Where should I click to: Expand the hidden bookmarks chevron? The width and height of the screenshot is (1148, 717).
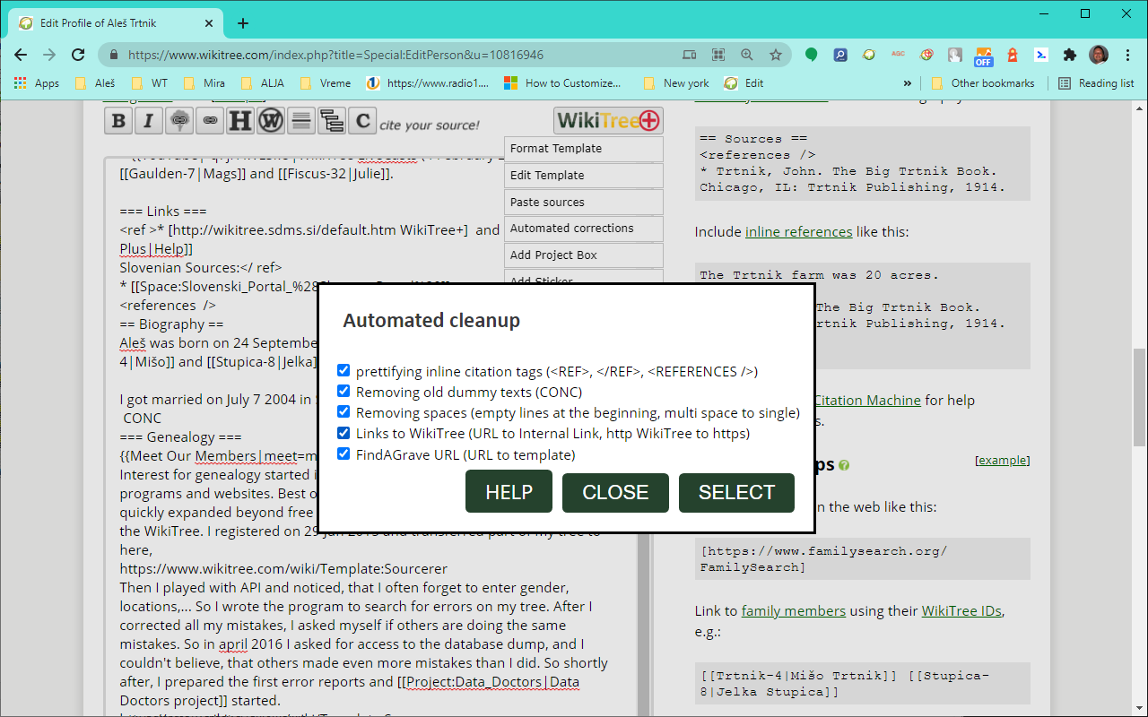[x=908, y=83]
